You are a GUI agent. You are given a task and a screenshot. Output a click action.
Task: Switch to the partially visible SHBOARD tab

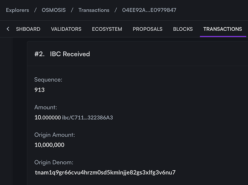coord(28,29)
